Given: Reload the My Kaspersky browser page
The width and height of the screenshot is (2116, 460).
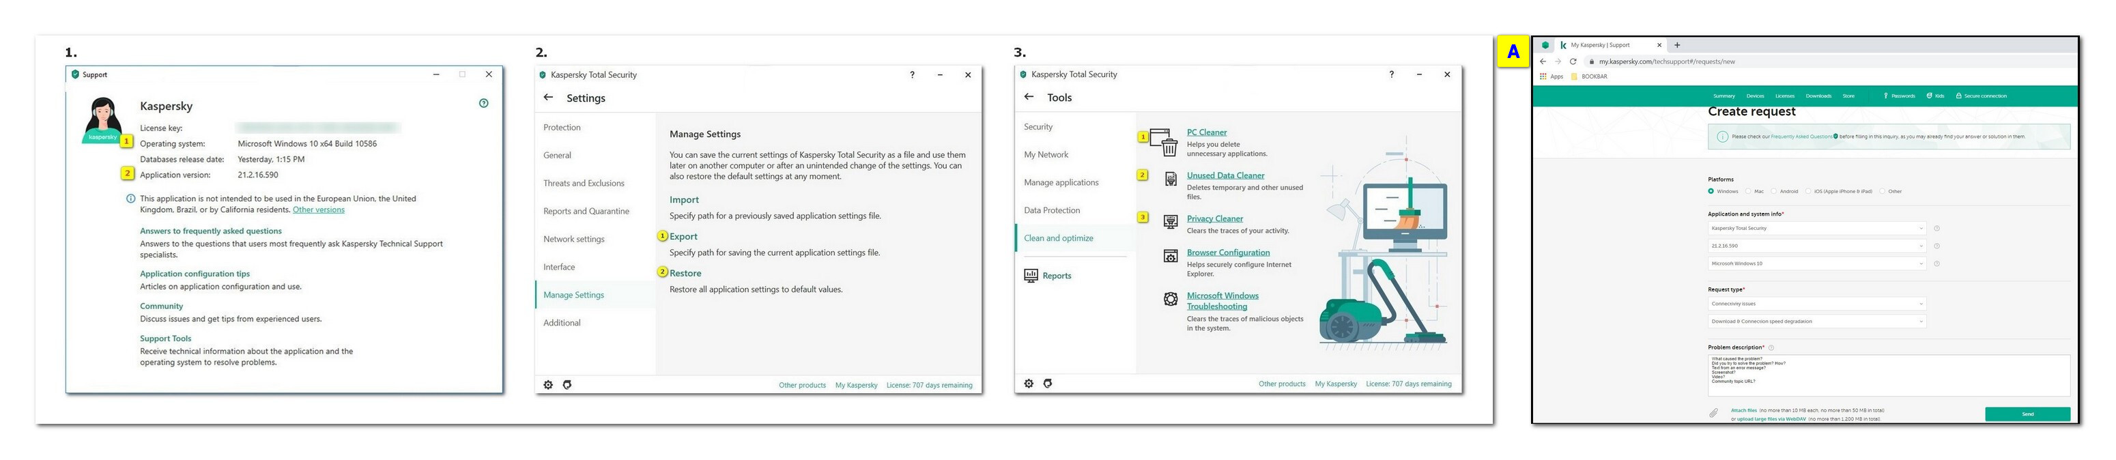Looking at the screenshot, I should (1573, 61).
